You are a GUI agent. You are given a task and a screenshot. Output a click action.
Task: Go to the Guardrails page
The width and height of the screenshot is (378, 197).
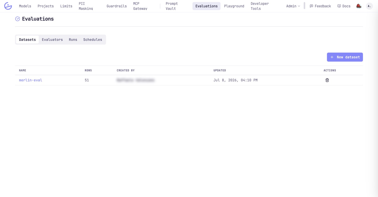coord(116,6)
